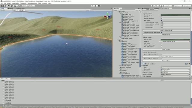
Task: Click the Paint Terrain button
Action: (166, 49)
